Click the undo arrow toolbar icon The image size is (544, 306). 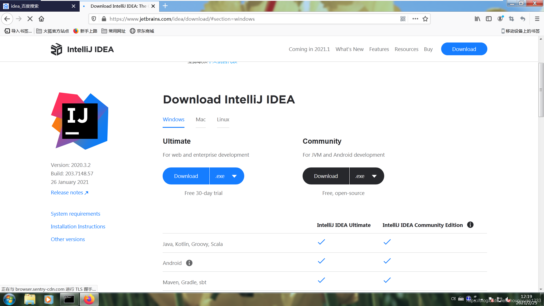click(x=523, y=19)
